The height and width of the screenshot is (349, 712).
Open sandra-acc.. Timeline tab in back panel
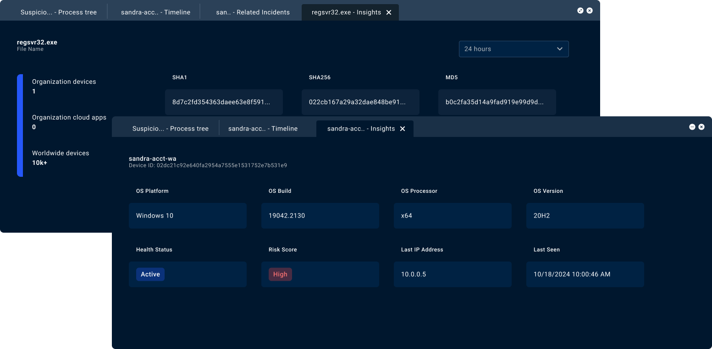coord(155,12)
